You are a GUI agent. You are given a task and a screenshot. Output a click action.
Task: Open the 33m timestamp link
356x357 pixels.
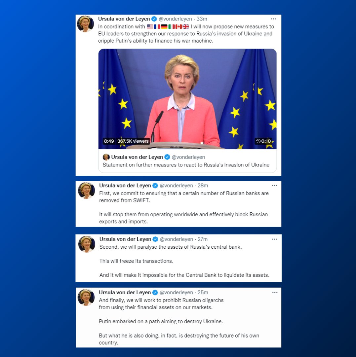pos(202,19)
